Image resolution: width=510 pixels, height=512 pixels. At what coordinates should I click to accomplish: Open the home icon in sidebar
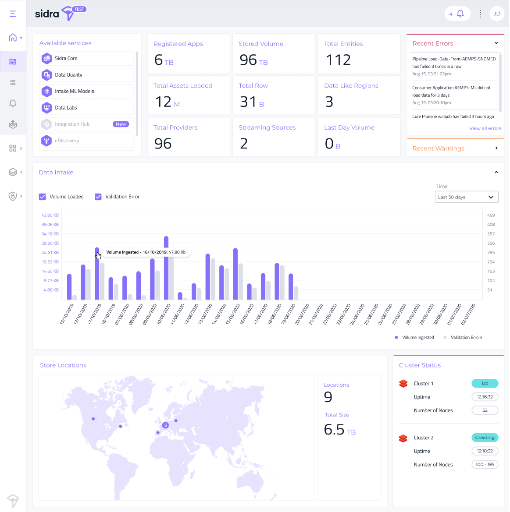[x=13, y=38]
